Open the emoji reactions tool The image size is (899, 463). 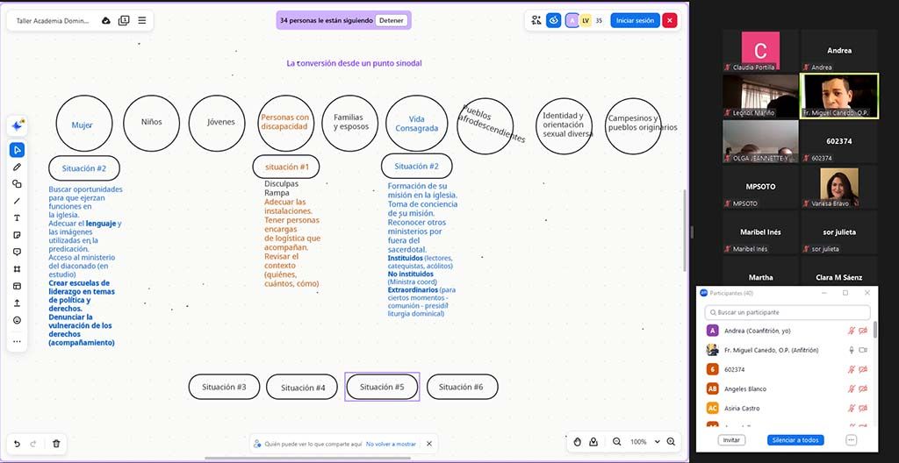(17, 320)
